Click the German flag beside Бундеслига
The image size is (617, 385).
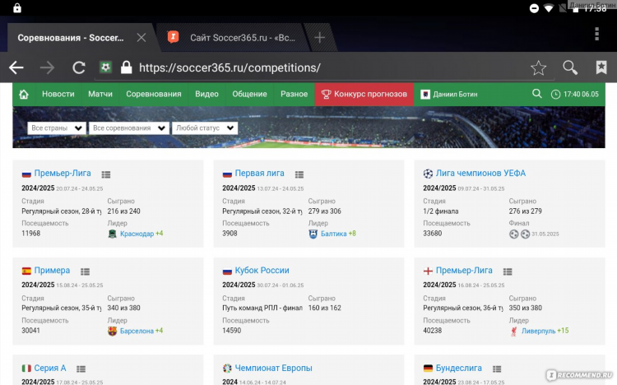(428, 369)
